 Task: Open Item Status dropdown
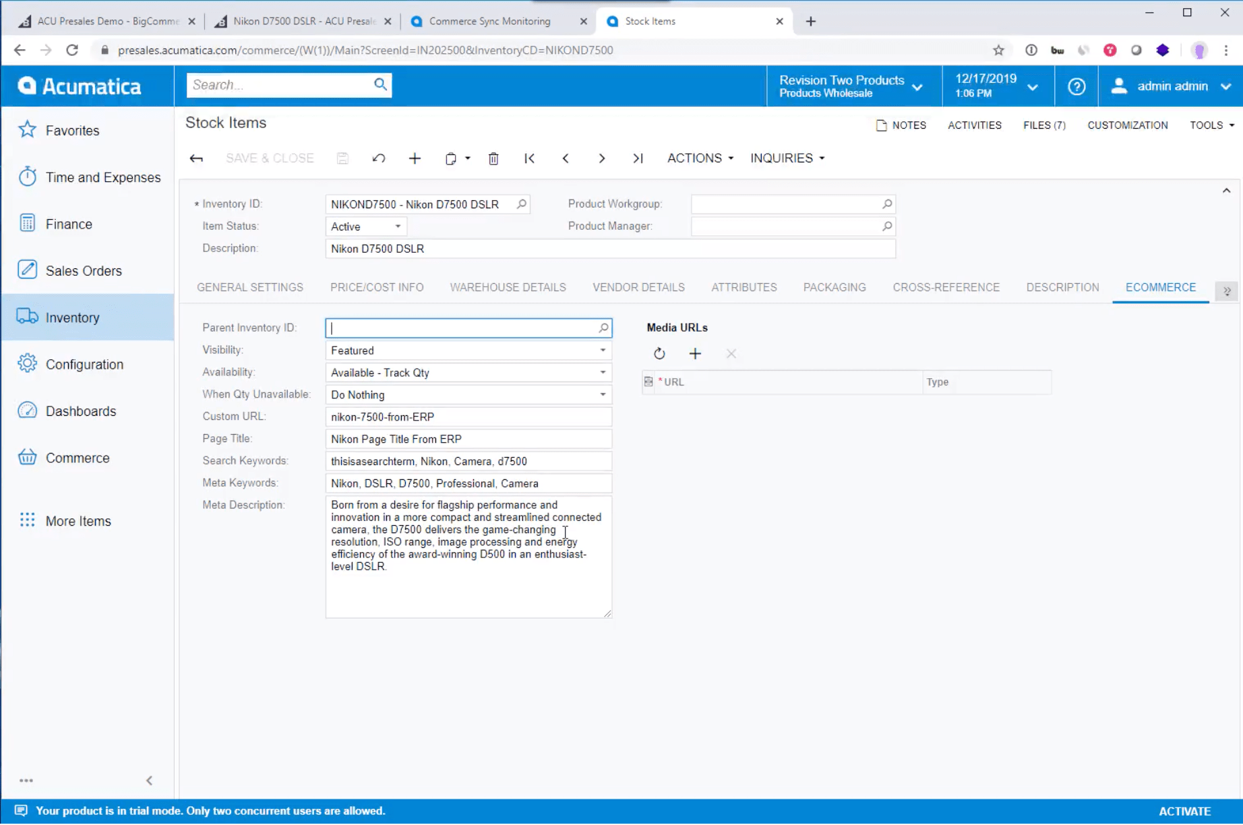tap(398, 226)
